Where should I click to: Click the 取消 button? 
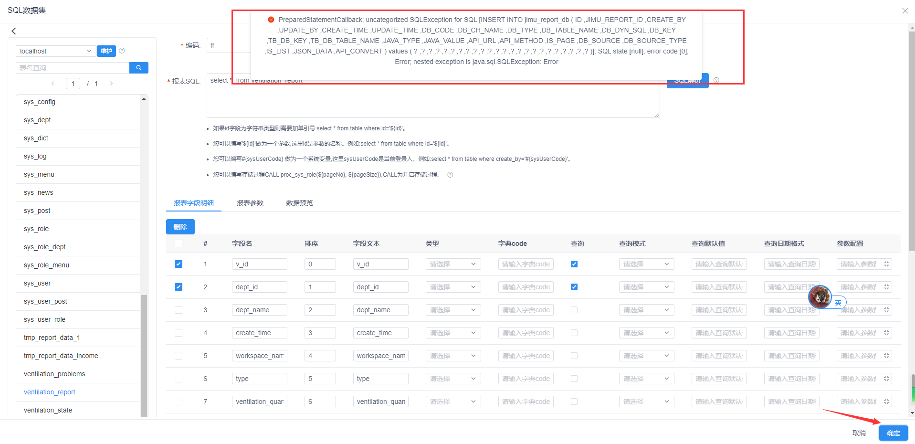(859, 433)
